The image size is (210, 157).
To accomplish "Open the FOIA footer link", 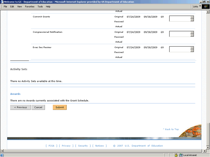I will pos(51,146).
